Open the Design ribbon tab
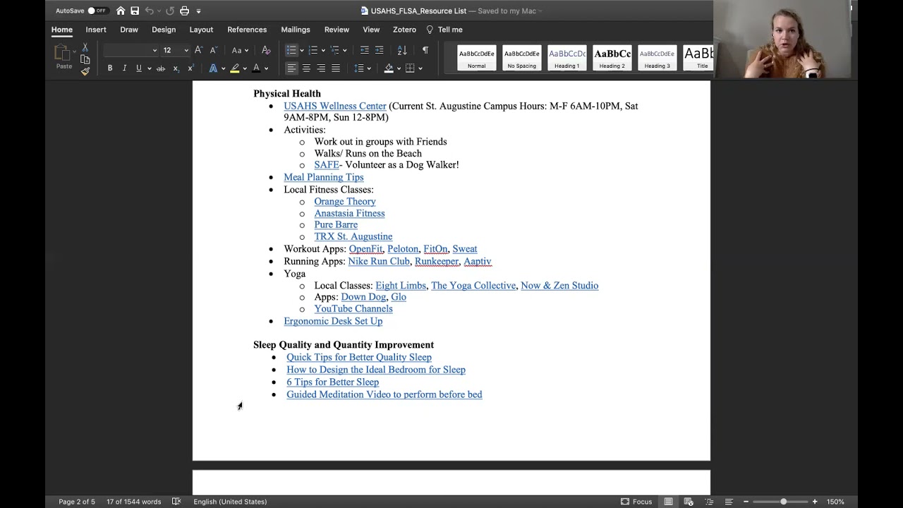Screen dimensions: 903x508 click(x=164, y=30)
